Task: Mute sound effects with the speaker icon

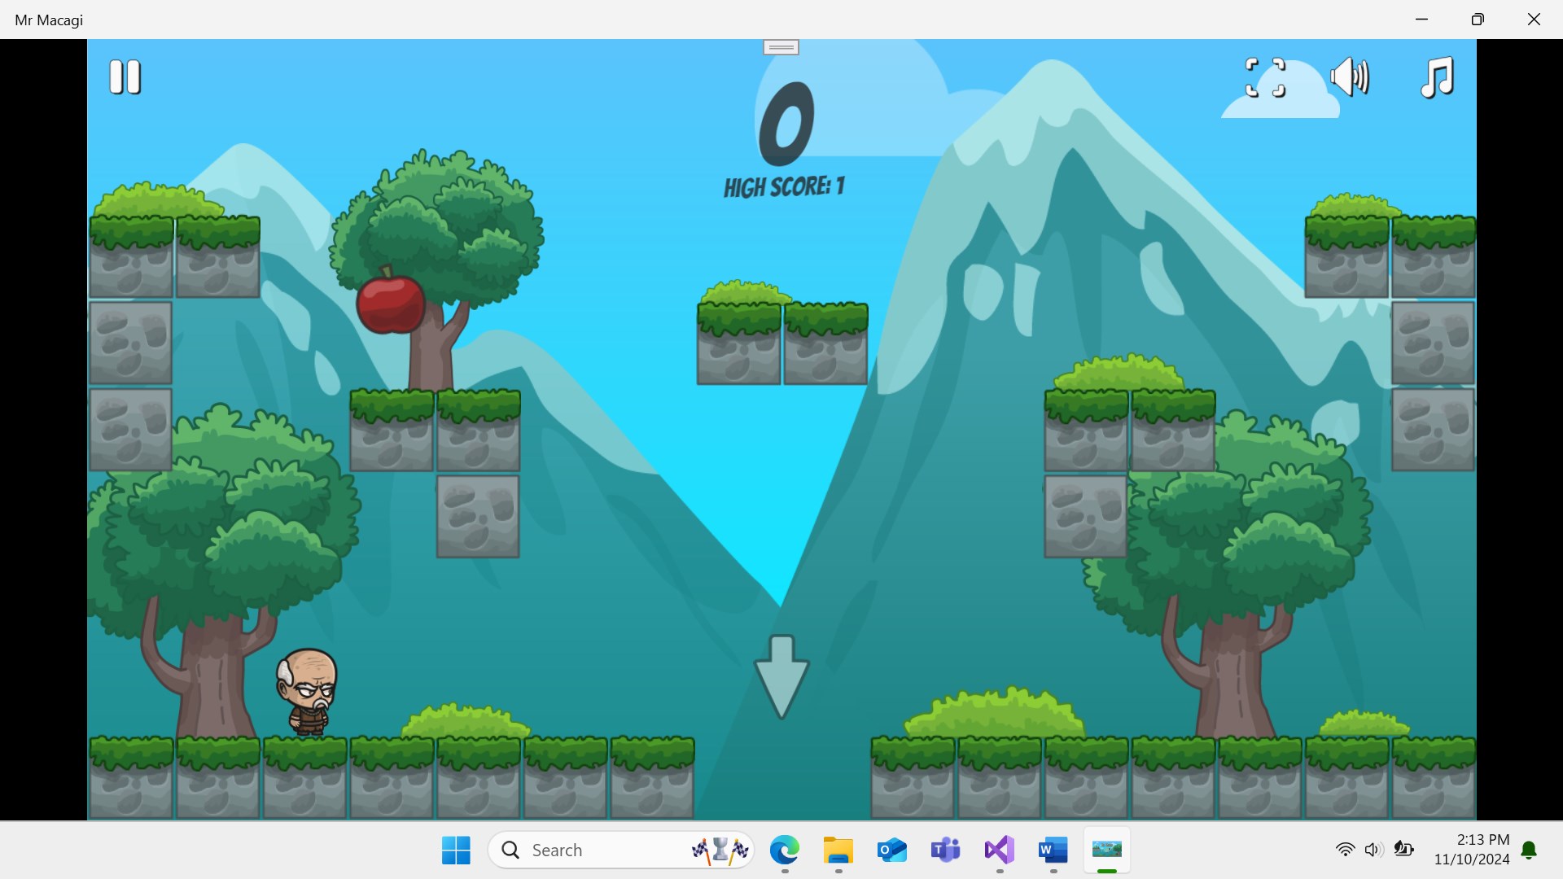Action: [x=1350, y=78]
